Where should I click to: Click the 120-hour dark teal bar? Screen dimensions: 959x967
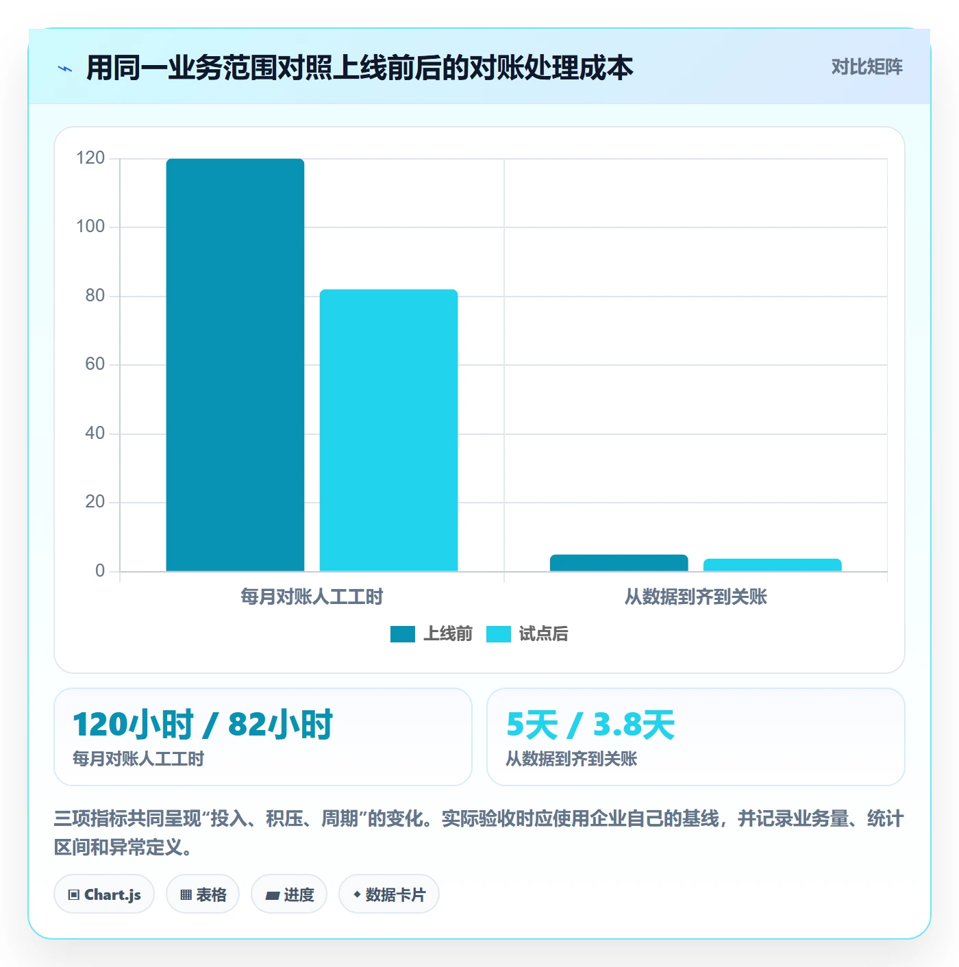[235, 365]
